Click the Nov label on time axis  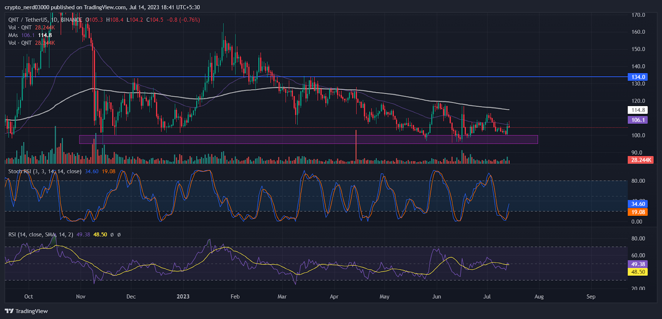tap(81, 297)
